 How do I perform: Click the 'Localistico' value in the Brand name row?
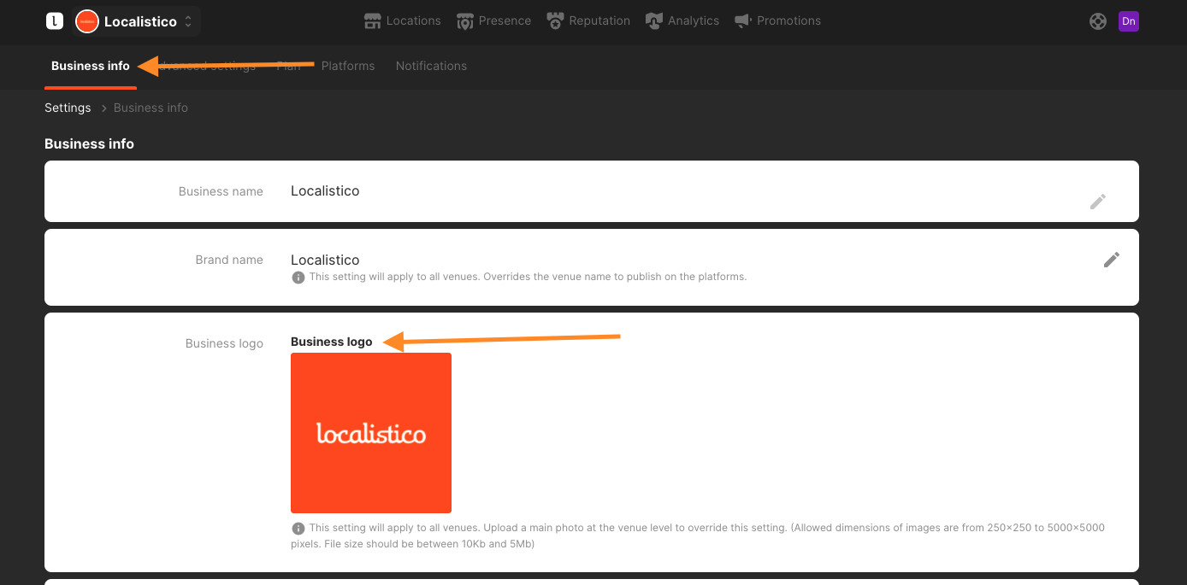tap(325, 260)
